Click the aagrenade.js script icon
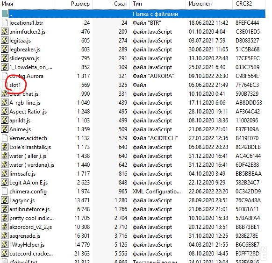272x263 pixels. [5, 236]
